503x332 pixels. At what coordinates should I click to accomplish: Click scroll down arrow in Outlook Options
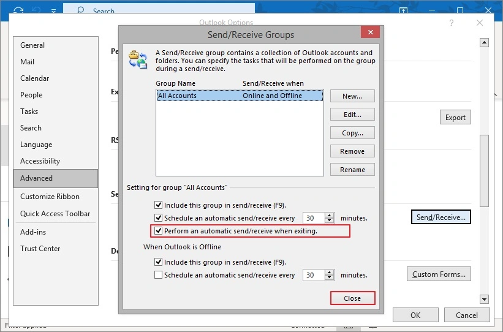(x=484, y=300)
